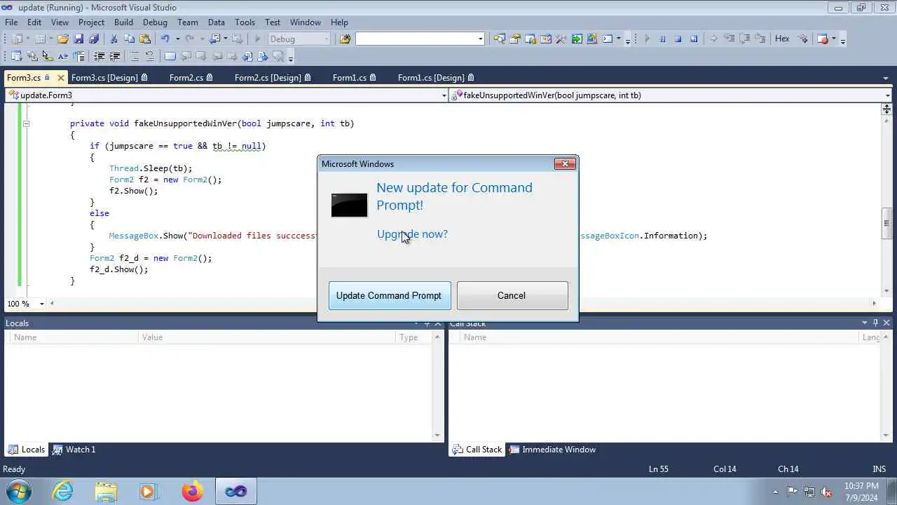
Task: Open Windows Explorer folder on taskbar
Action: click(x=106, y=491)
